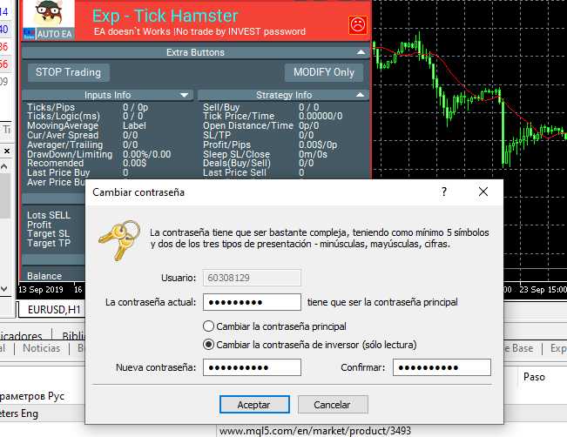Screen dimensions: 567x437
Task: Click the Recomended 0.00$ row
Action: [x=87, y=163]
